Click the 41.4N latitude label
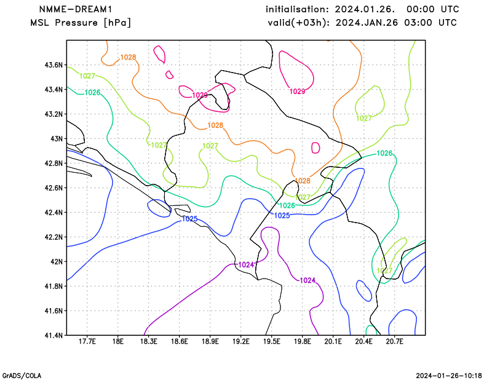The height and width of the screenshot is (380, 492). 54,336
